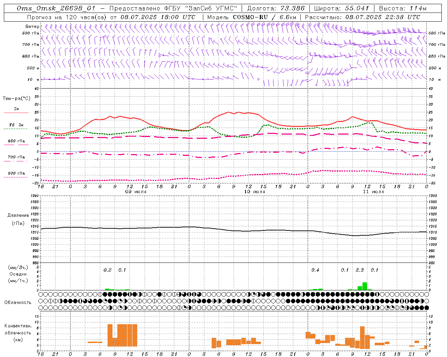Click the "Тем-ра(°C)" temperature label
This screenshot has width=447, height=357.
point(16,99)
